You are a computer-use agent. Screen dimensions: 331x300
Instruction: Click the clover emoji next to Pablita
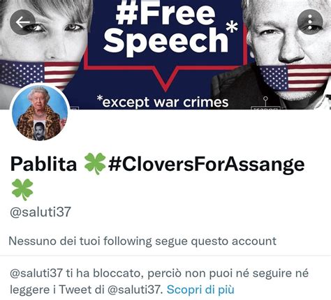tap(94, 164)
